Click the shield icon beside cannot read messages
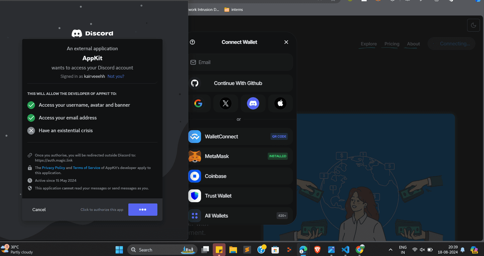484x256 pixels. click(30, 188)
